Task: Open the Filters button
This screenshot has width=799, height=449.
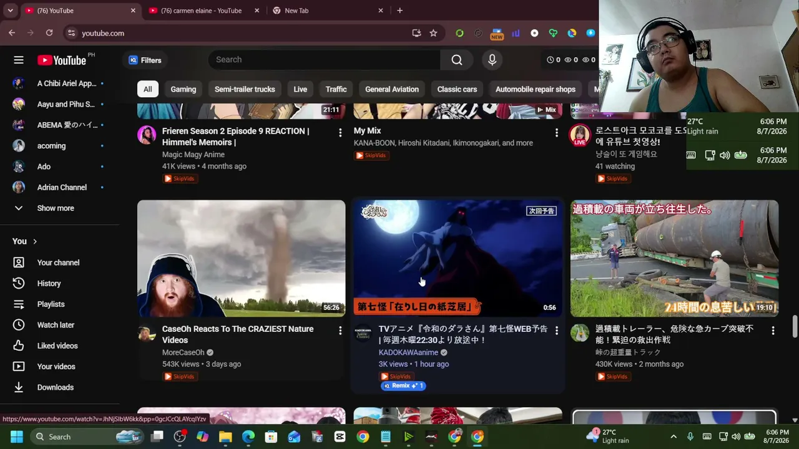Action: tap(145, 60)
